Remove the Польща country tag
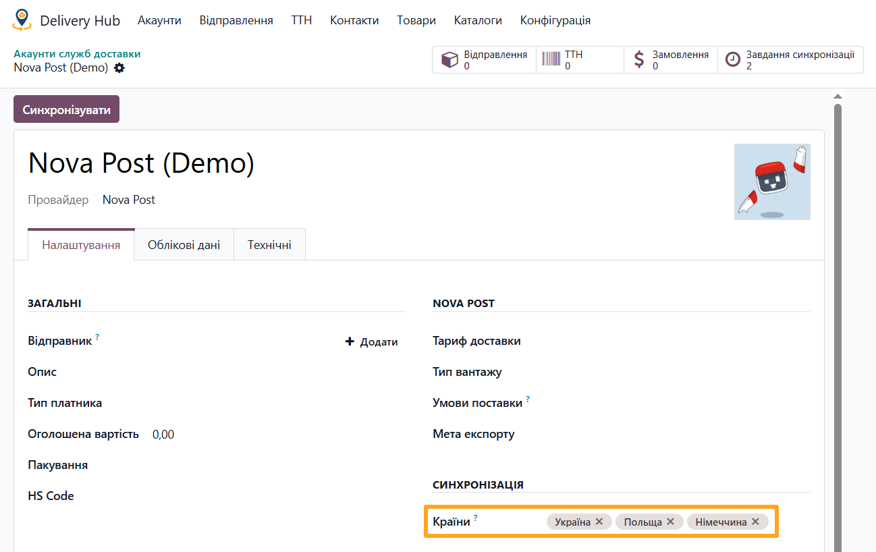Image resolution: width=876 pixels, height=552 pixels. pyautogui.click(x=670, y=522)
